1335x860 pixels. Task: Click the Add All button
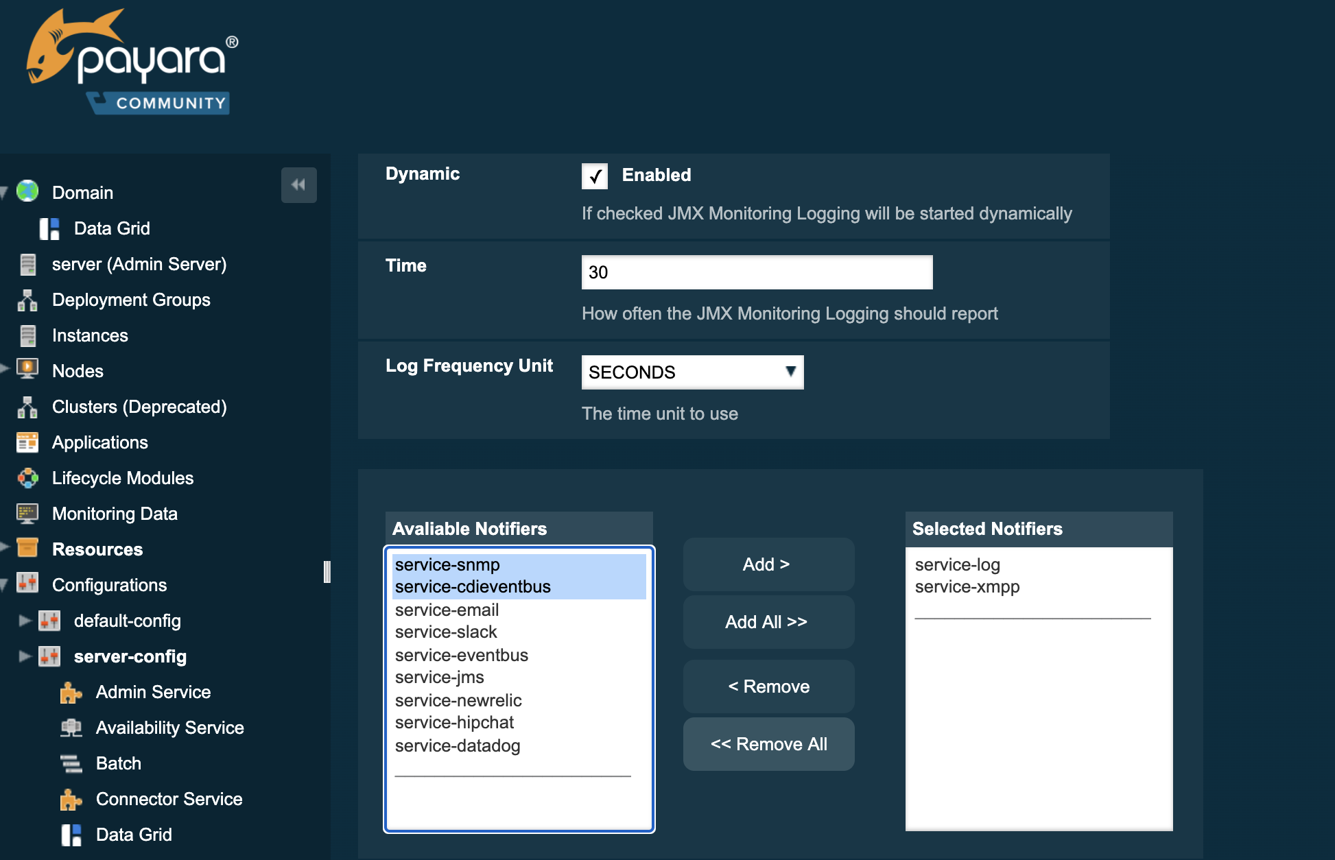tap(768, 621)
